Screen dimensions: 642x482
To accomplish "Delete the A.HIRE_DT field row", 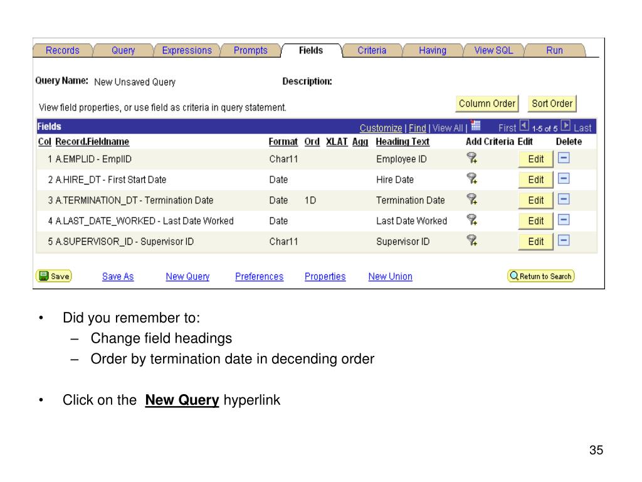I will (564, 178).
